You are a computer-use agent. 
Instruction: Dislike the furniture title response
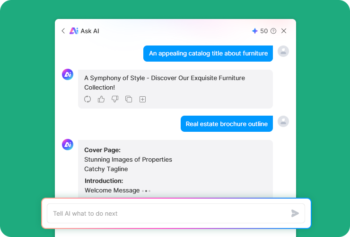[x=115, y=99]
